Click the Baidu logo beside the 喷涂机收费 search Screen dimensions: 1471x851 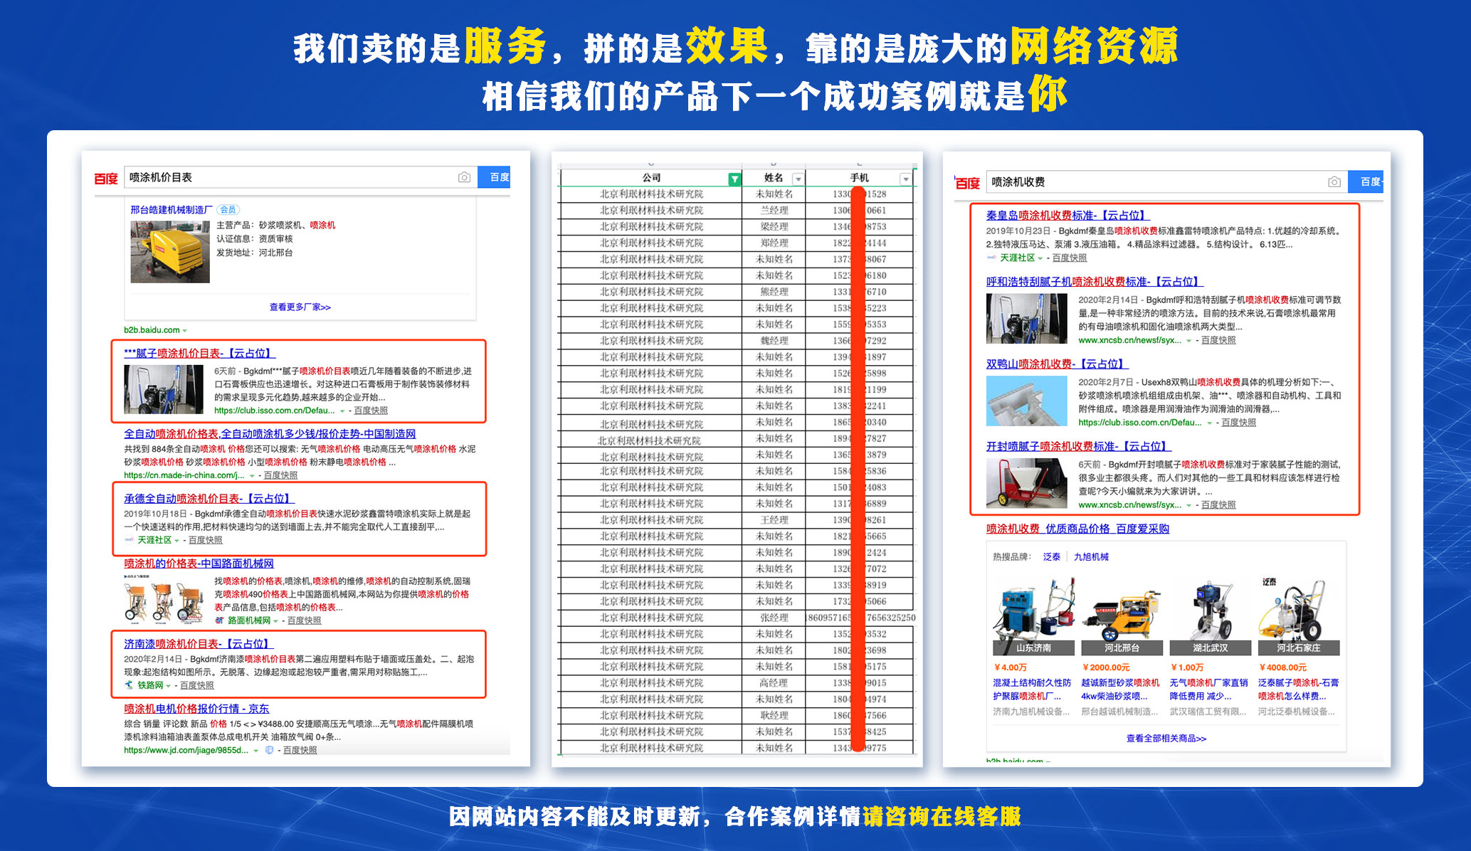pos(967,183)
